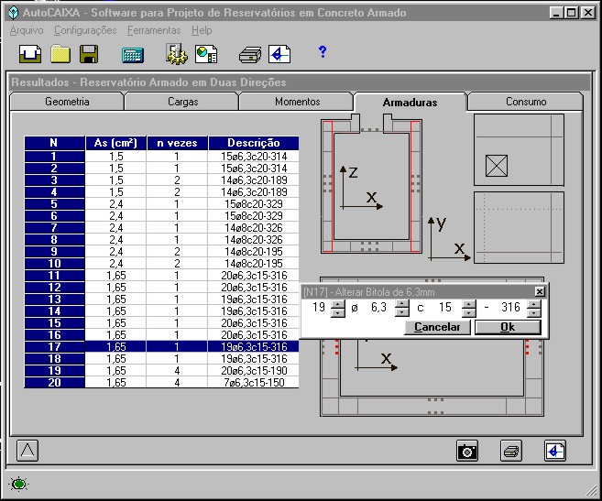This screenshot has width=602, height=501.
Task: Click the crossed-square opening in plan thumbnail
Action: click(497, 166)
